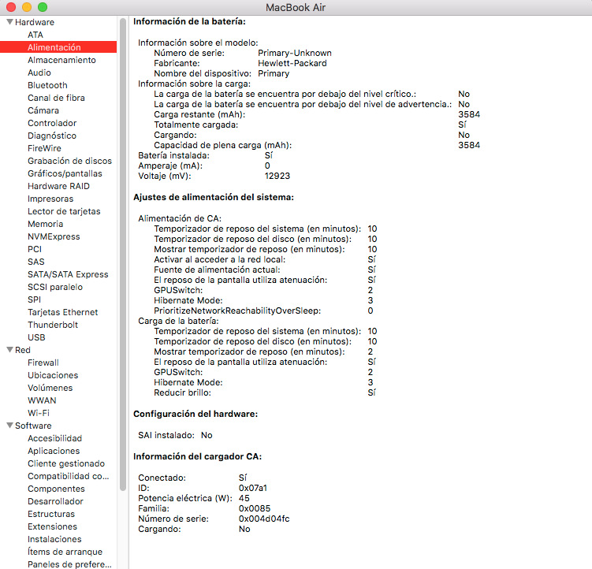The width and height of the screenshot is (592, 569).
Task: Select Tarjetas Ethernet
Action: click(63, 312)
